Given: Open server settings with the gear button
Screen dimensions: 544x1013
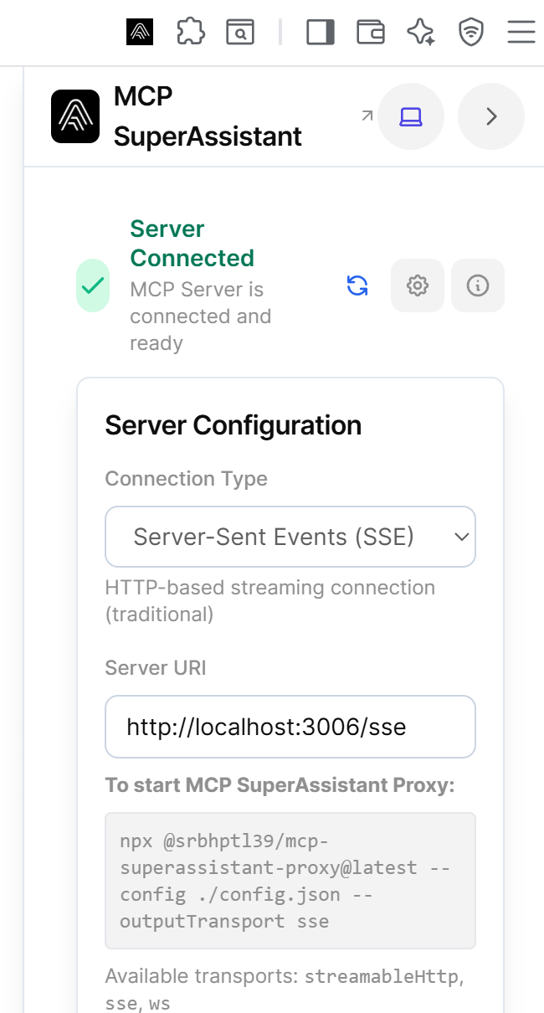Looking at the screenshot, I should 418,285.
